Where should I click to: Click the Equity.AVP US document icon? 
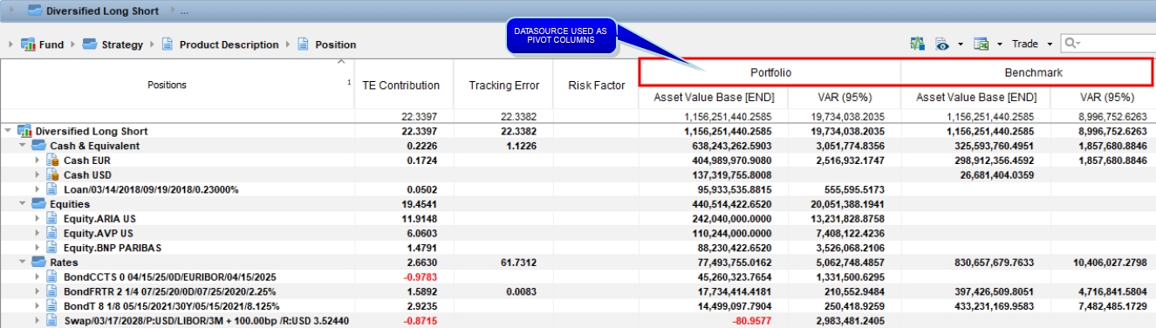pyautogui.click(x=52, y=233)
